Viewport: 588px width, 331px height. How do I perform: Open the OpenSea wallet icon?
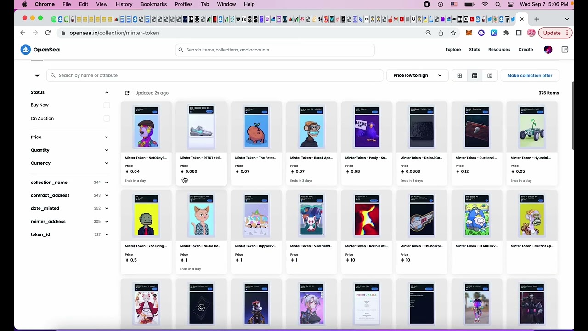point(565,50)
